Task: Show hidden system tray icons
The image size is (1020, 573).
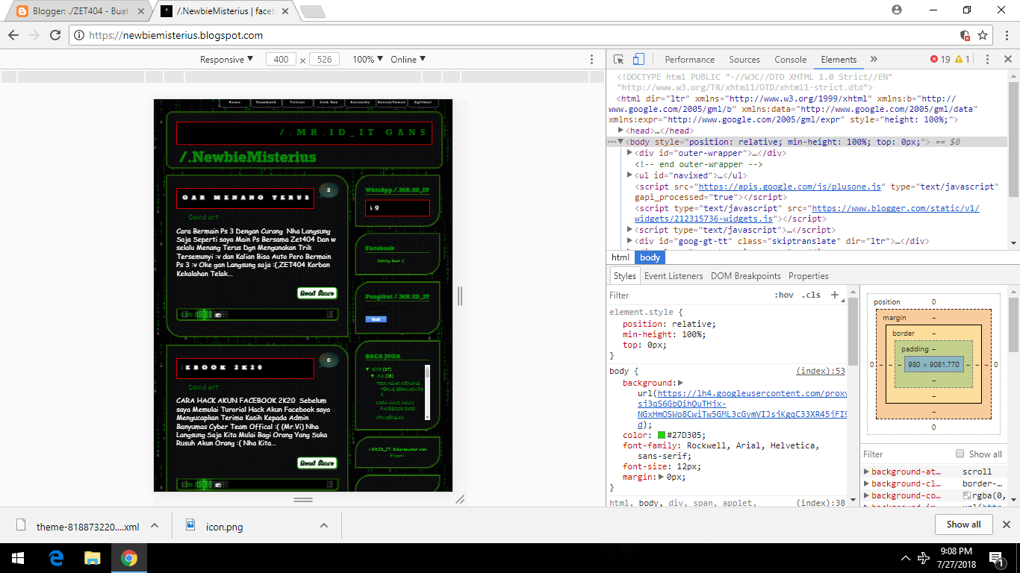Action: pos(906,558)
